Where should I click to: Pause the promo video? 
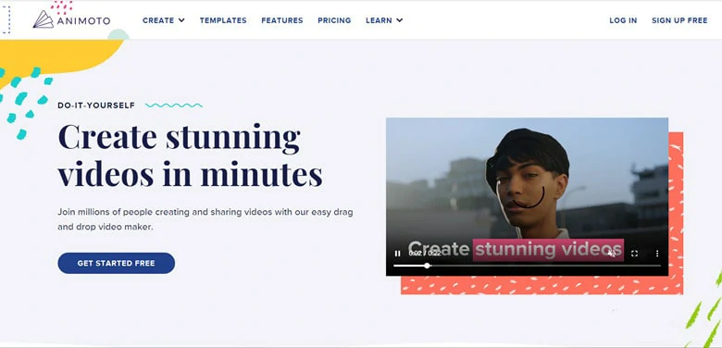(397, 254)
